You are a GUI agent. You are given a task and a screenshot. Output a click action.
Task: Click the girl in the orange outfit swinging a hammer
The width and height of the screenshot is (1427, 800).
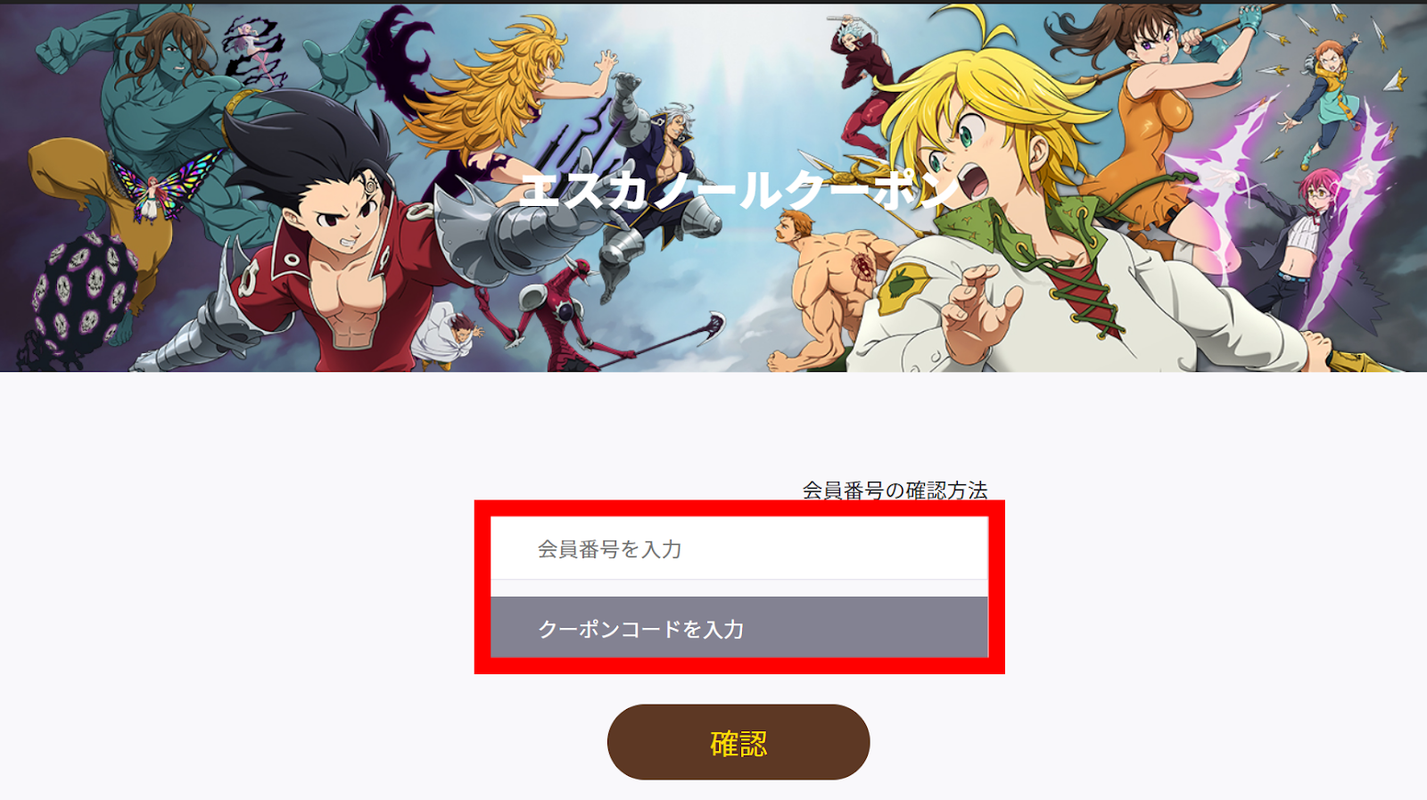(1151, 116)
